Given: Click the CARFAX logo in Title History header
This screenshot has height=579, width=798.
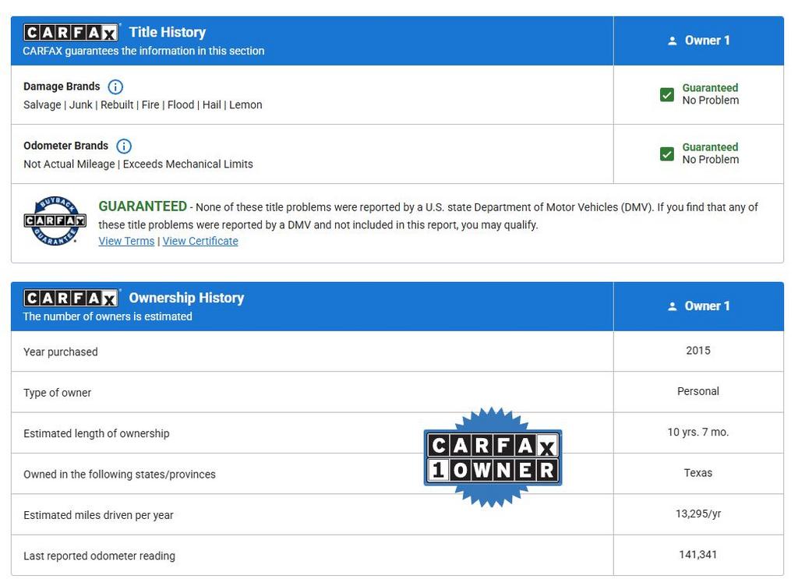Looking at the screenshot, I should click(x=71, y=32).
